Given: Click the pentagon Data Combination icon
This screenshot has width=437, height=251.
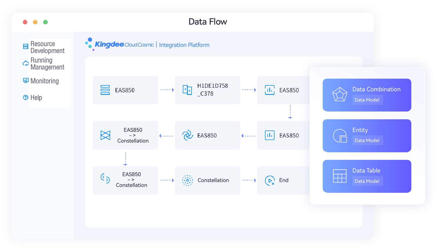Looking at the screenshot, I should 340,94.
